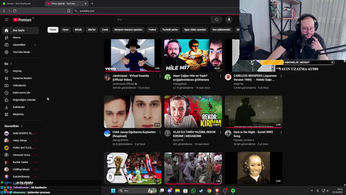
Task: Select the Tümü filter chip
Action: tap(53, 30)
